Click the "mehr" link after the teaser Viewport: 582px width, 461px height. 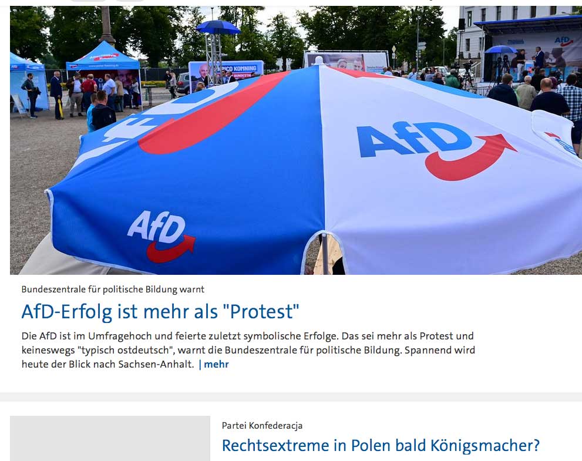216,364
